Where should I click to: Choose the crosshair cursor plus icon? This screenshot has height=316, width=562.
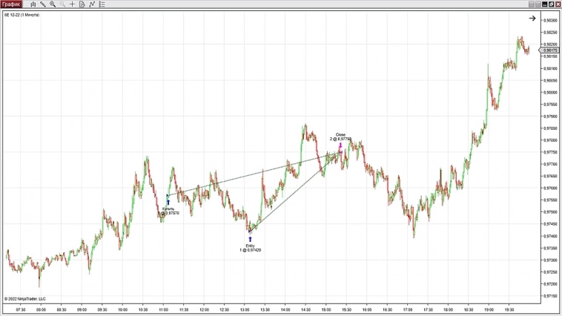[72, 4]
